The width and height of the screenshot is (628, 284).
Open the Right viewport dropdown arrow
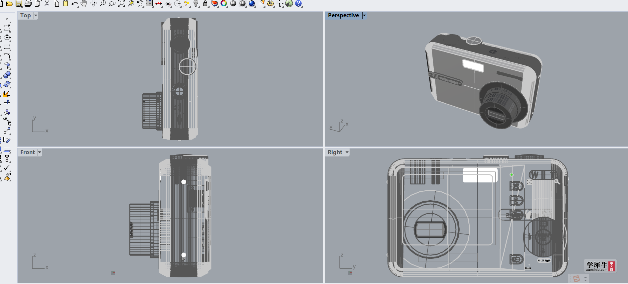pyautogui.click(x=347, y=152)
